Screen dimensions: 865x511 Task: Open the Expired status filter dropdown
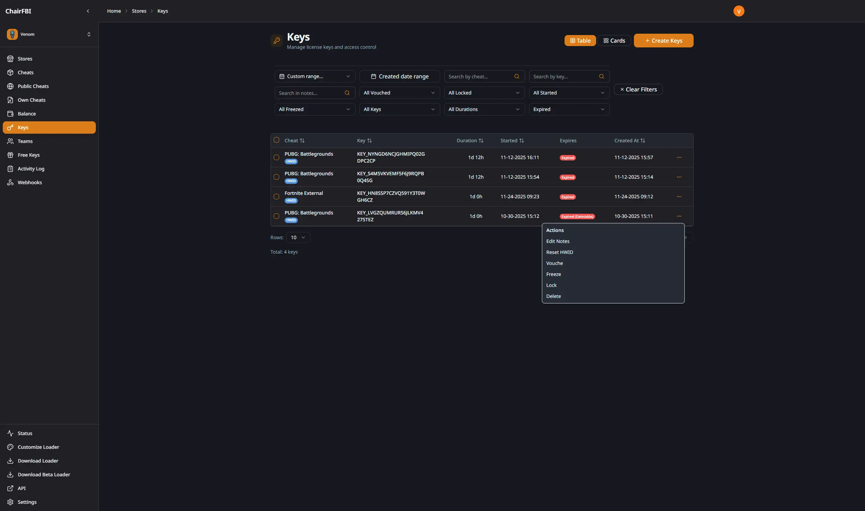click(x=569, y=110)
